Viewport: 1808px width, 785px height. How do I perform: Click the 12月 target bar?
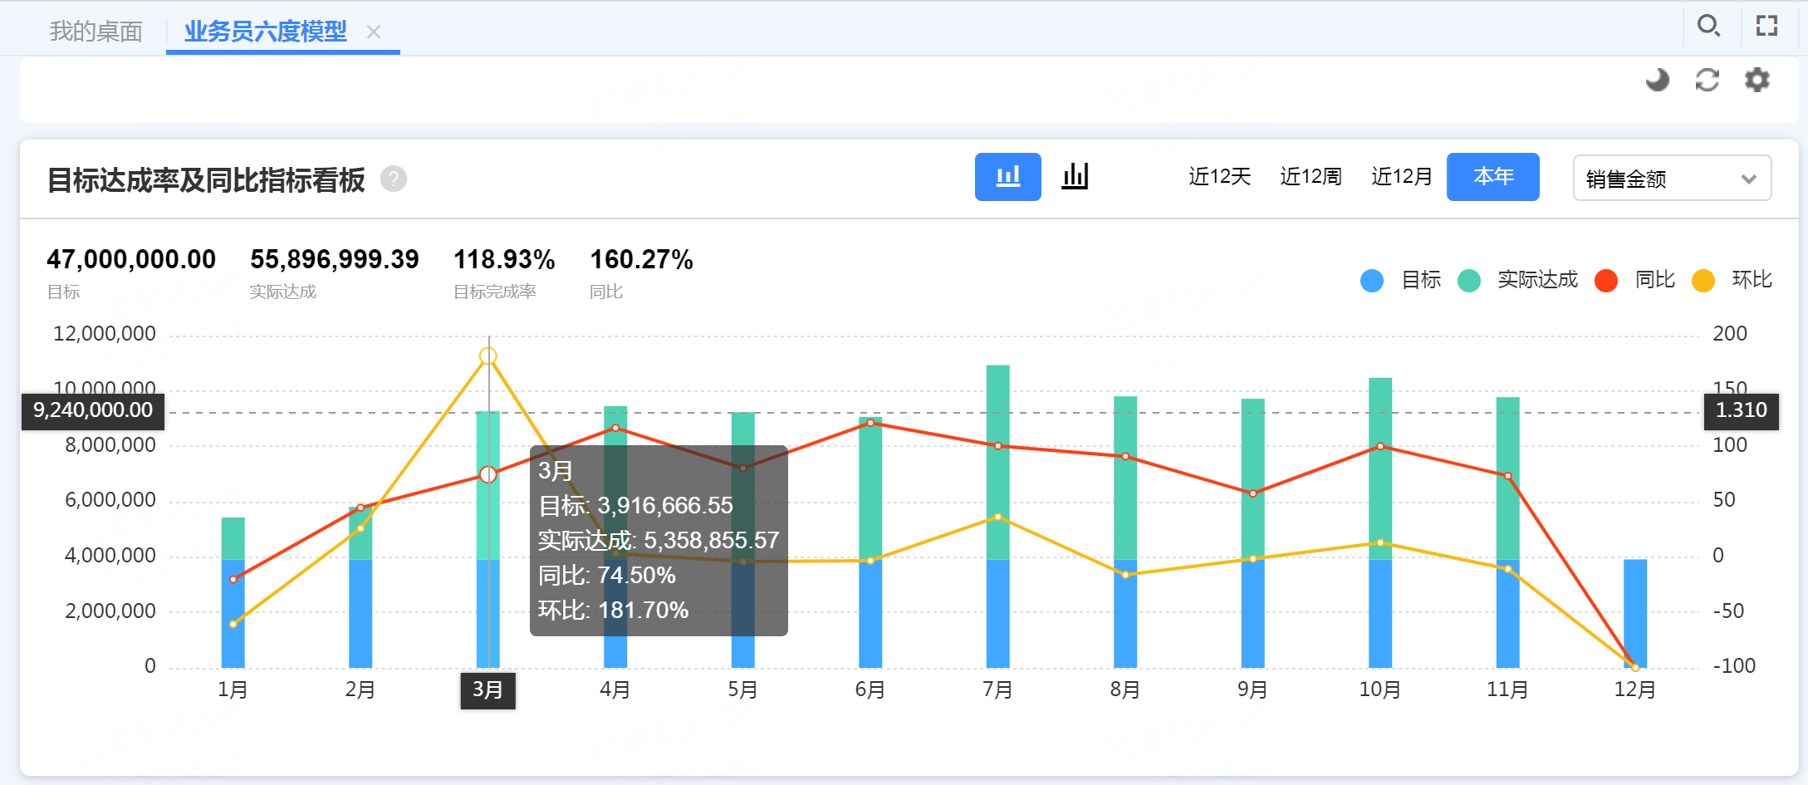(1635, 614)
